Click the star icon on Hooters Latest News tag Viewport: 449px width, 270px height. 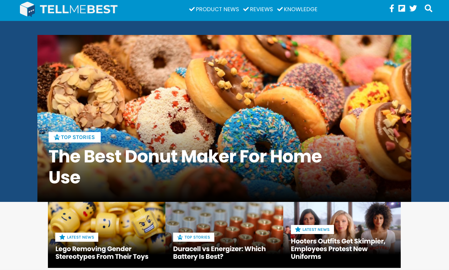pos(298,229)
